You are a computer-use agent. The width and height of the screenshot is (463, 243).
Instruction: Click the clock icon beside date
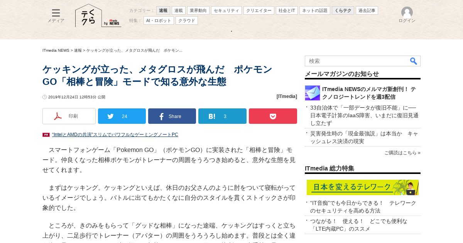click(x=45, y=97)
